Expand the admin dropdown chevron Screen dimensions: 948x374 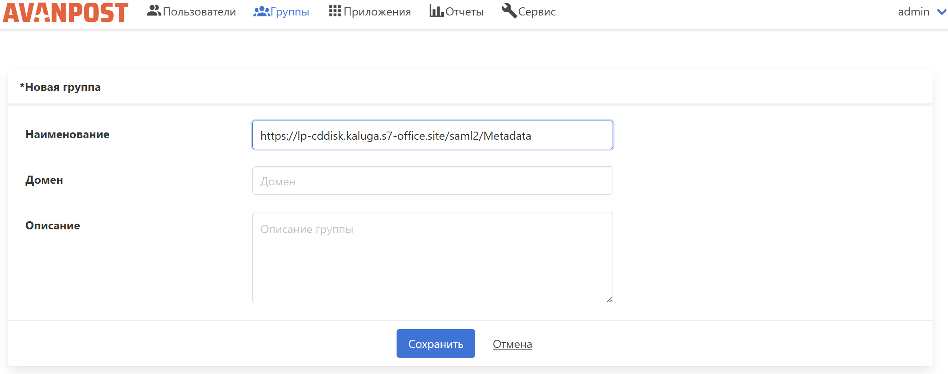click(x=941, y=12)
